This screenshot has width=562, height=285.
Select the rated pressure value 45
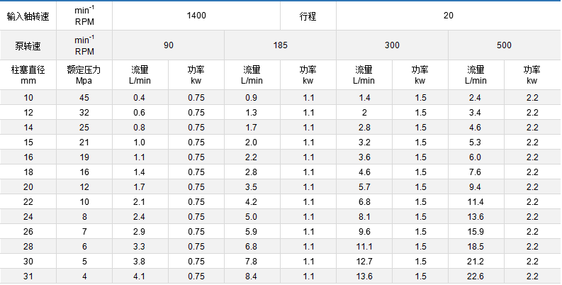pos(84,97)
